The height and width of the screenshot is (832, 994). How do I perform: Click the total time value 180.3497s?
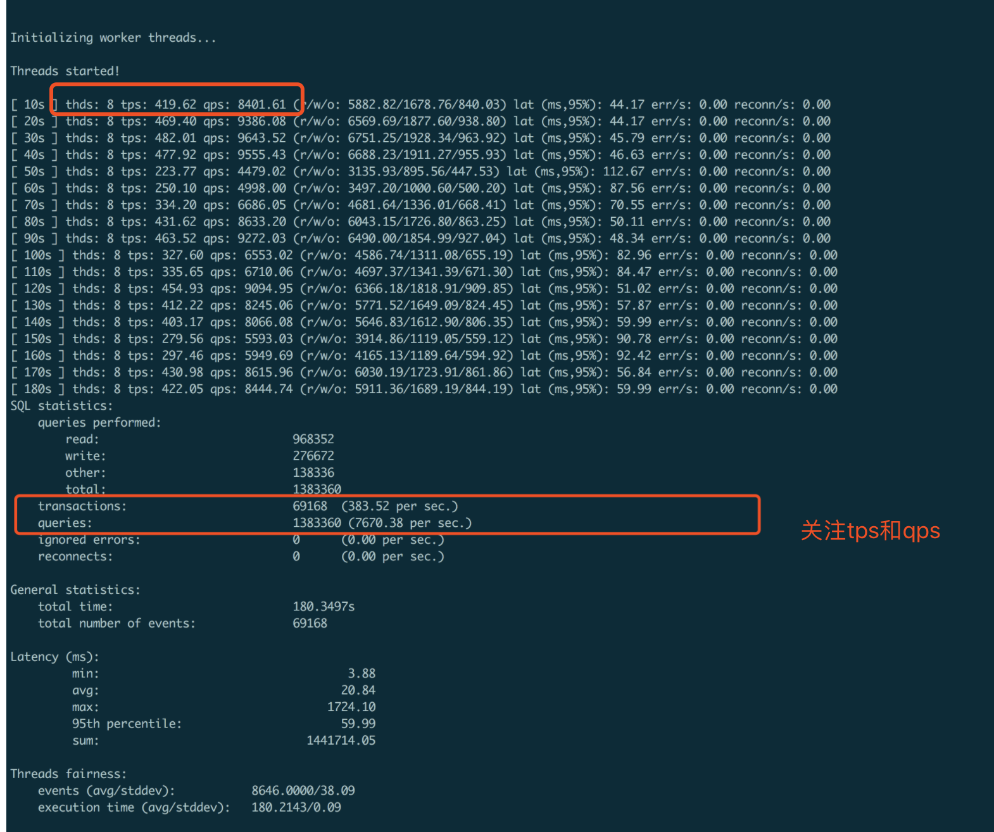(x=323, y=607)
